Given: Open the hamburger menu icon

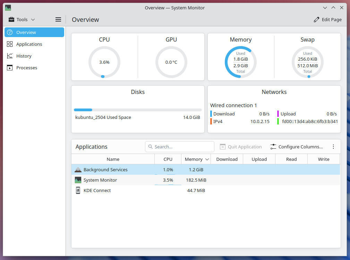Looking at the screenshot, I should click(x=58, y=19).
